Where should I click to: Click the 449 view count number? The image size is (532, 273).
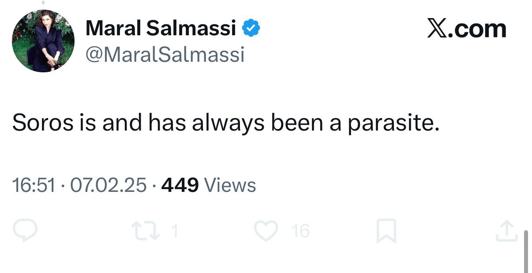(x=180, y=185)
